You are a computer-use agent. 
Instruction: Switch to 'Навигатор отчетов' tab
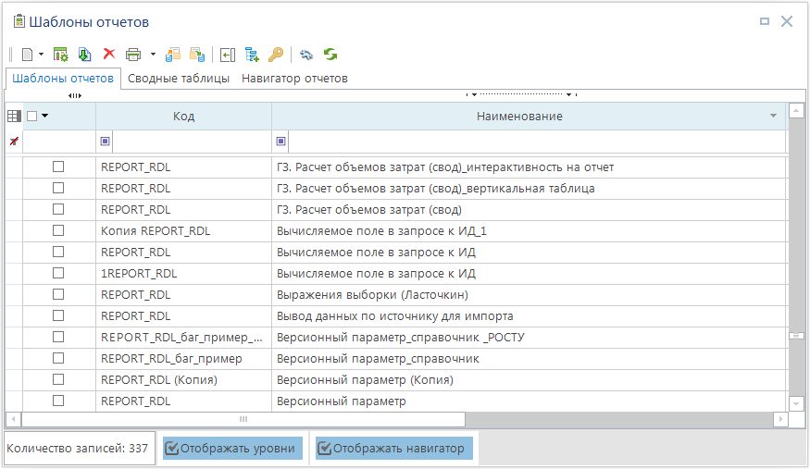click(x=294, y=79)
